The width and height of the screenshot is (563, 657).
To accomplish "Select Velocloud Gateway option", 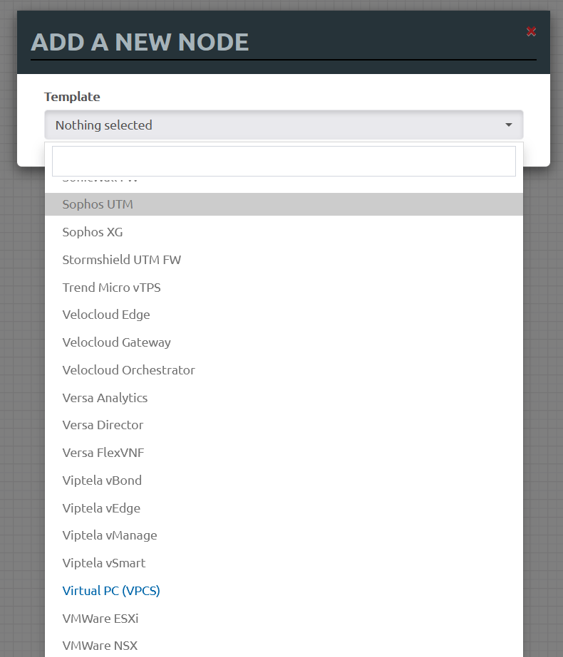I will coord(284,342).
